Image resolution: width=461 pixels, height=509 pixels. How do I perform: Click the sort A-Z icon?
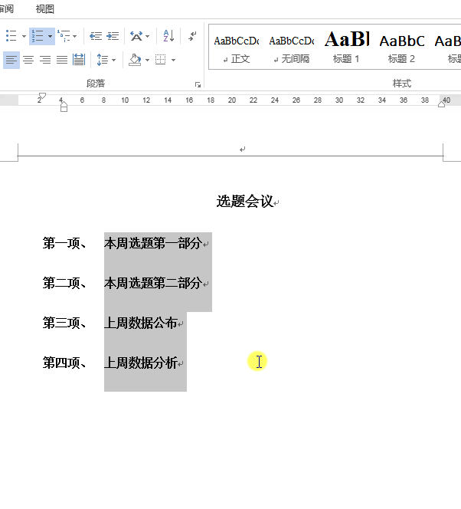(168, 36)
